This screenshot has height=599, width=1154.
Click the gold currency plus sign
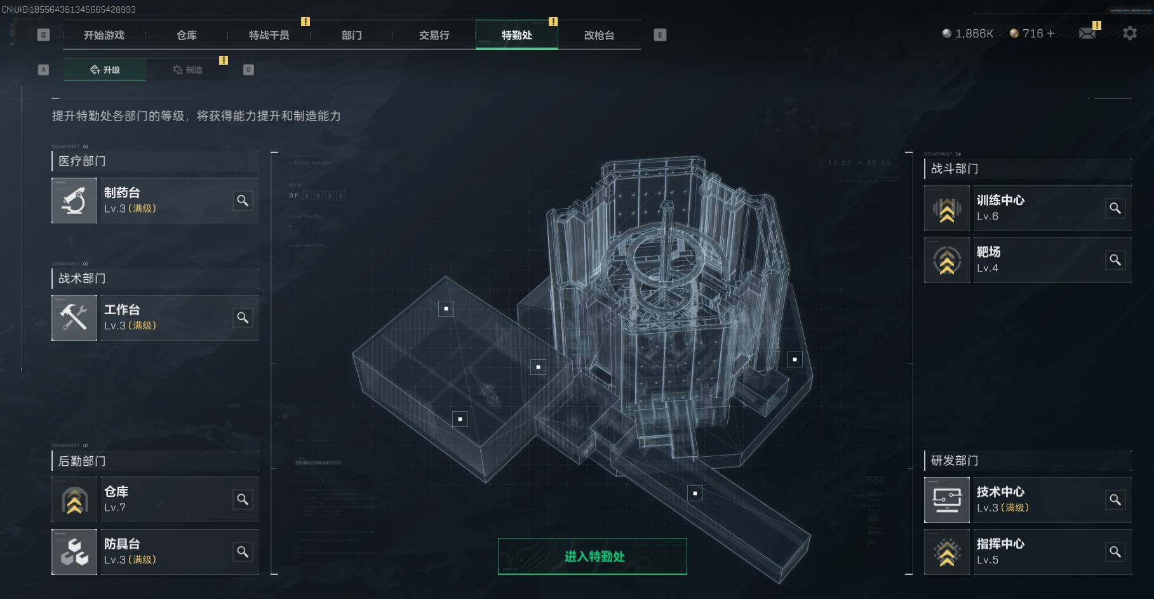(x=1050, y=33)
